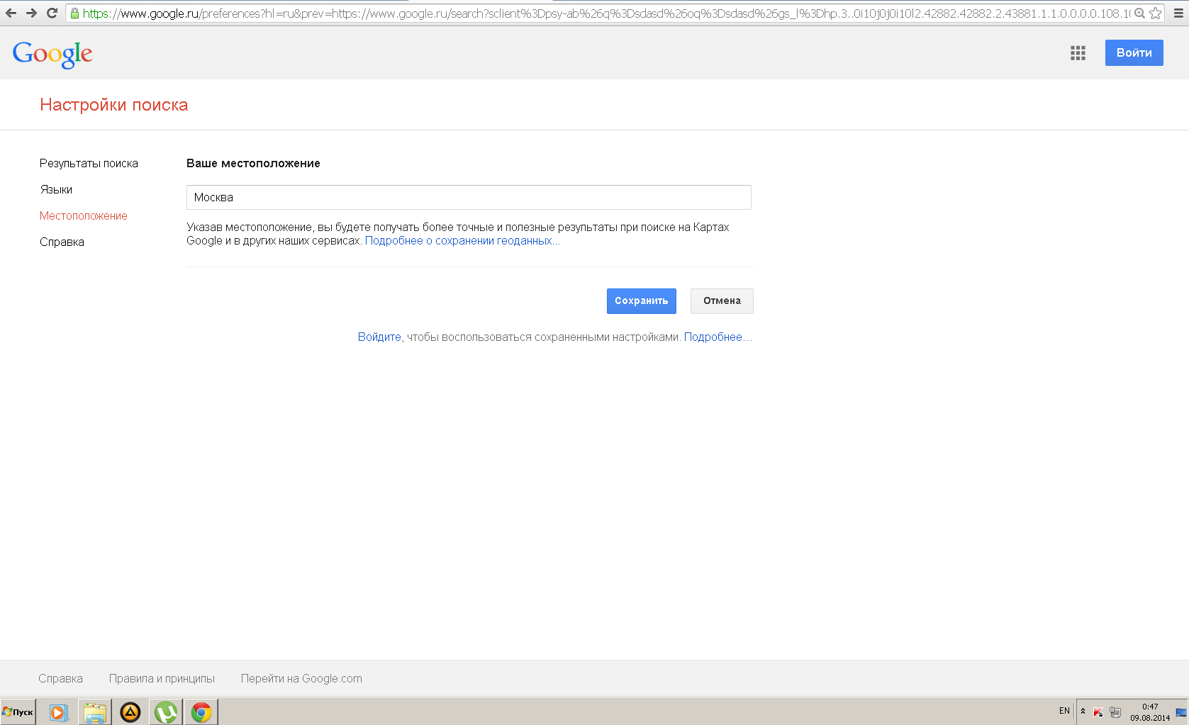Show hidden system tray icons
This screenshot has height=725, width=1189.
coord(1083,711)
